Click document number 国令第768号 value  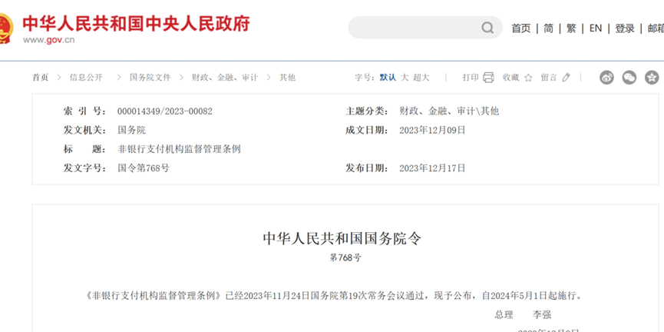(143, 168)
